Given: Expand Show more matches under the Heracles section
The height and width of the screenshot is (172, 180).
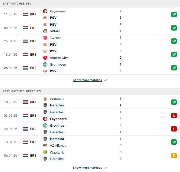Looking at the screenshot, I should tap(87, 168).
